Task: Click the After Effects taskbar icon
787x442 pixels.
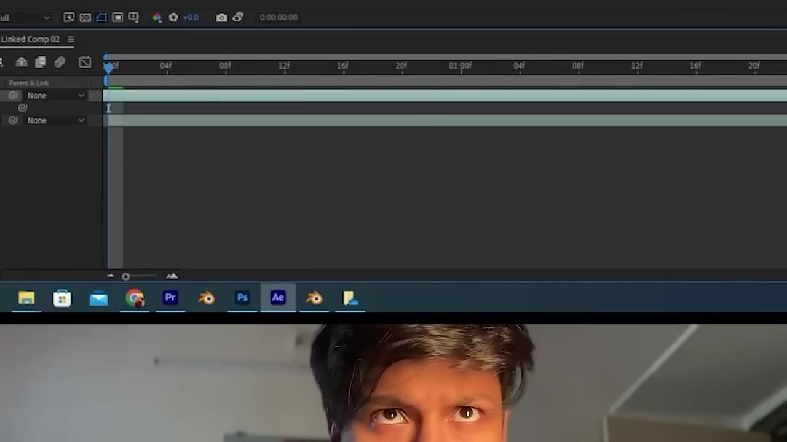Action: tap(278, 298)
